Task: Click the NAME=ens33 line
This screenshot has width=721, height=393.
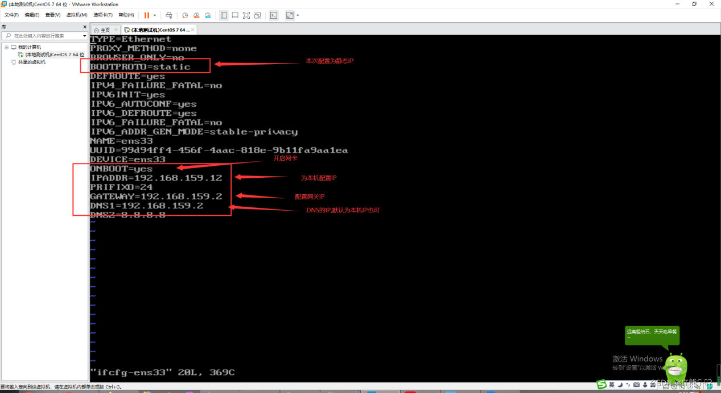Action: click(121, 141)
